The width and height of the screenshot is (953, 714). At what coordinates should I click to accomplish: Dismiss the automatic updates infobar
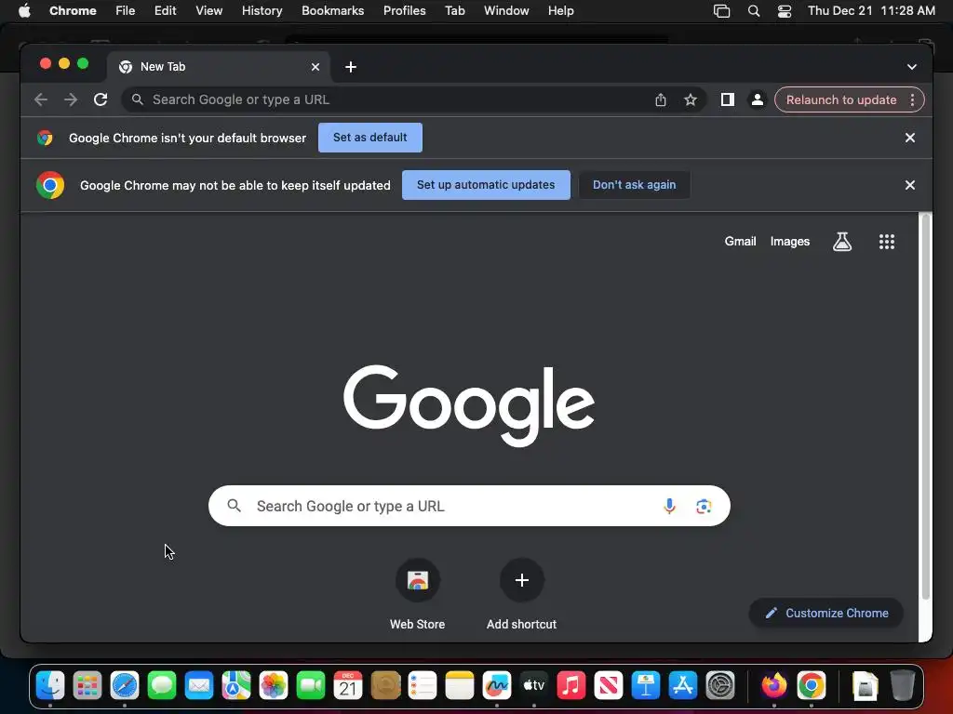(x=910, y=185)
